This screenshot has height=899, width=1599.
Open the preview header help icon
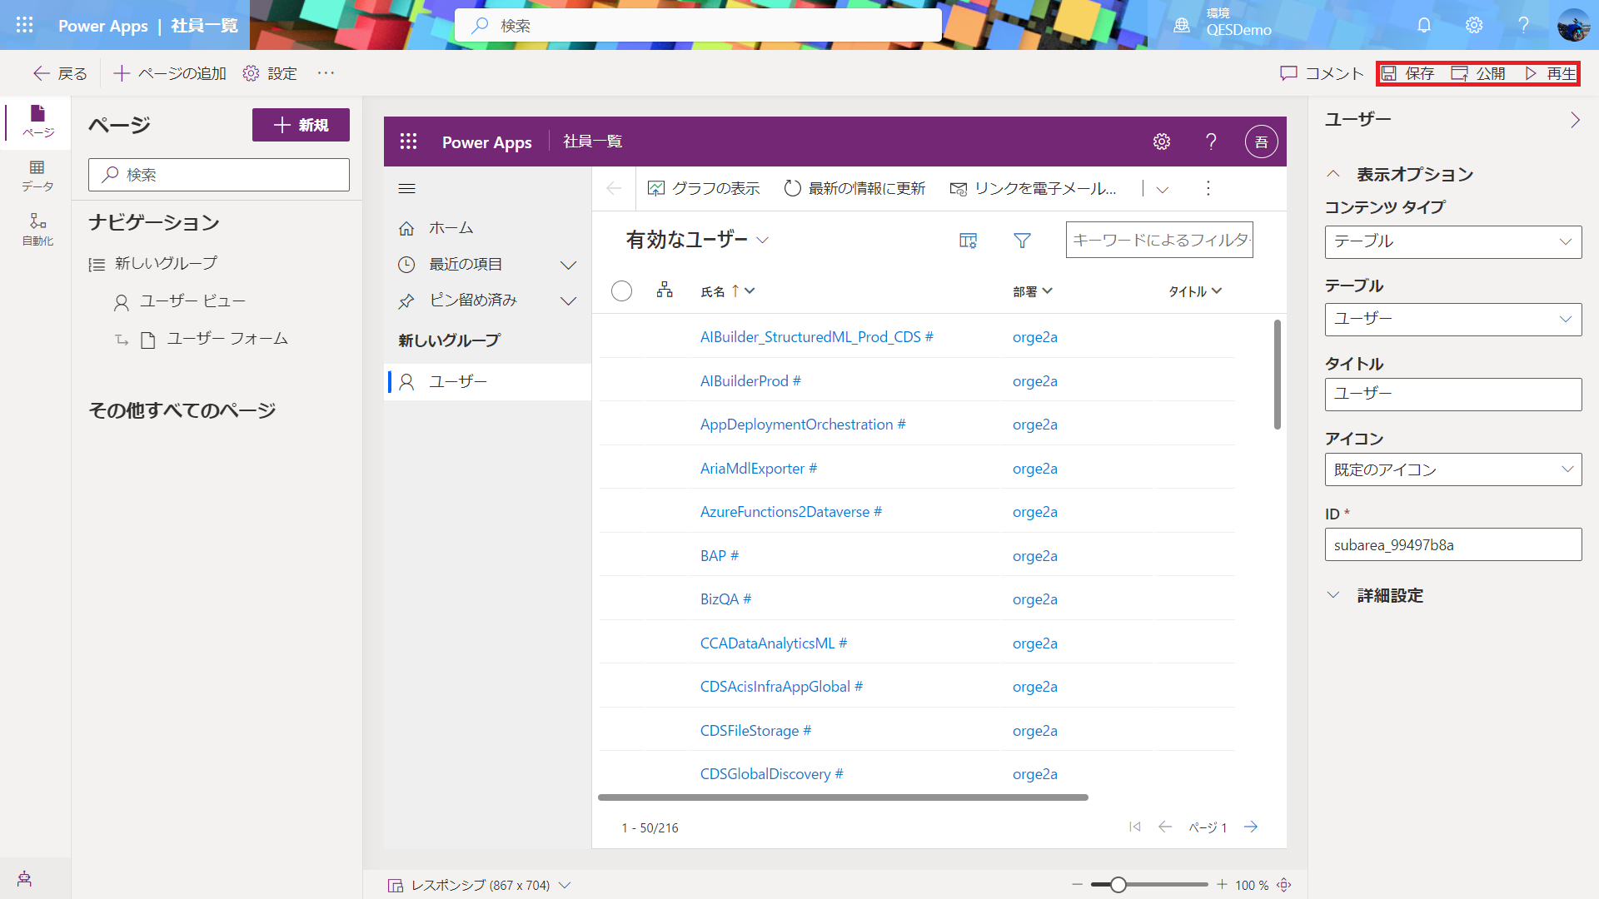click(x=1211, y=142)
